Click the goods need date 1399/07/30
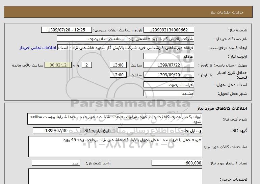The image size is (260, 184). tap(56, 131)
